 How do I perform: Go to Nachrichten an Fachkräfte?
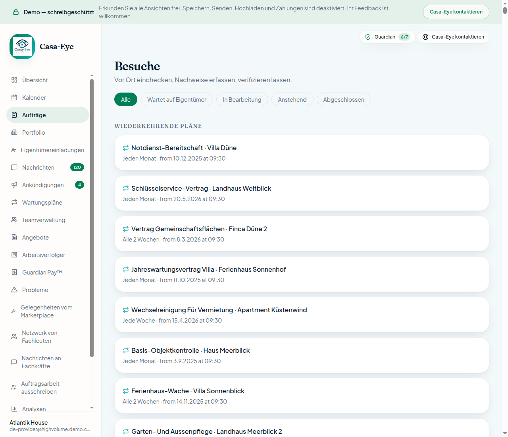48,362
